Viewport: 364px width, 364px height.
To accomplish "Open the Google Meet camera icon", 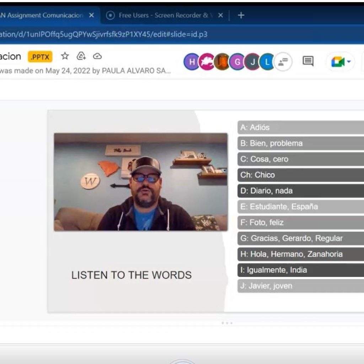I will [338, 62].
